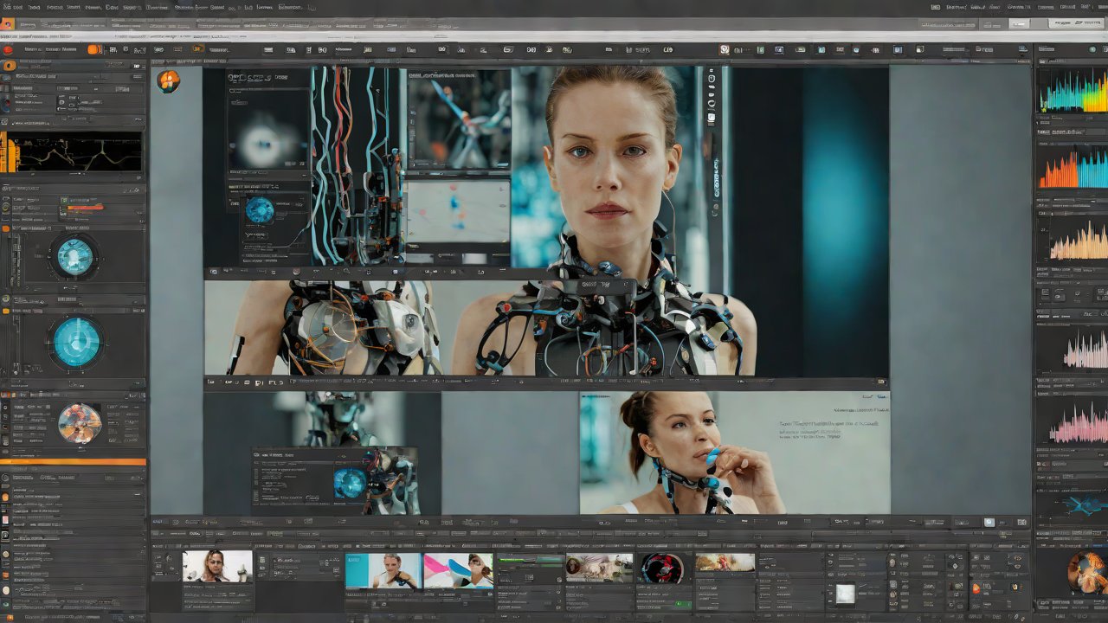Select the orange and cyan histogram in the right panel
This screenshot has width=1108, height=623.
[x=1073, y=167]
